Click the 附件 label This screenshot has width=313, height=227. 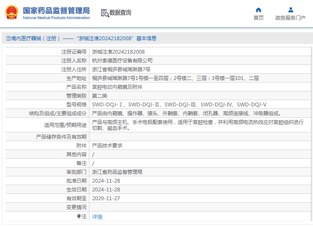coord(81,146)
